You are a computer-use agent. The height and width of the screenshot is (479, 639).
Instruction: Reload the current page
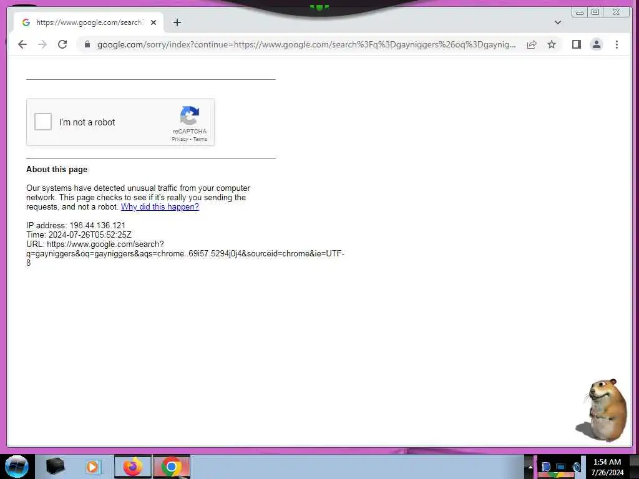62,44
